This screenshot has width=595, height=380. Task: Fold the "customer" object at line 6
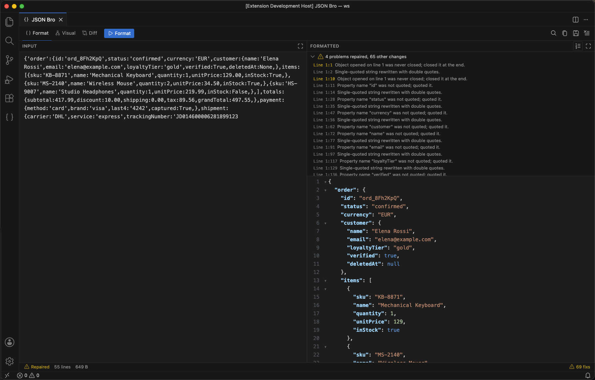pos(325,223)
